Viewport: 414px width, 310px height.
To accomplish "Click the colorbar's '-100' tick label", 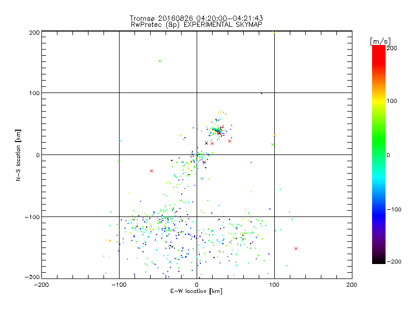I will coord(394,210).
